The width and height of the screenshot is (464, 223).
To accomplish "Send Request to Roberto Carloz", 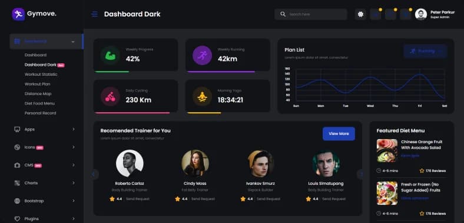I will tap(138, 199).
